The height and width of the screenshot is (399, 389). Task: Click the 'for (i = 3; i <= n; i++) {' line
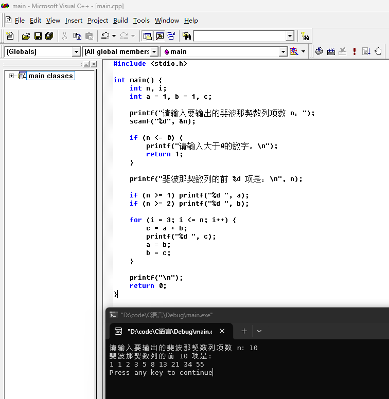183,220
